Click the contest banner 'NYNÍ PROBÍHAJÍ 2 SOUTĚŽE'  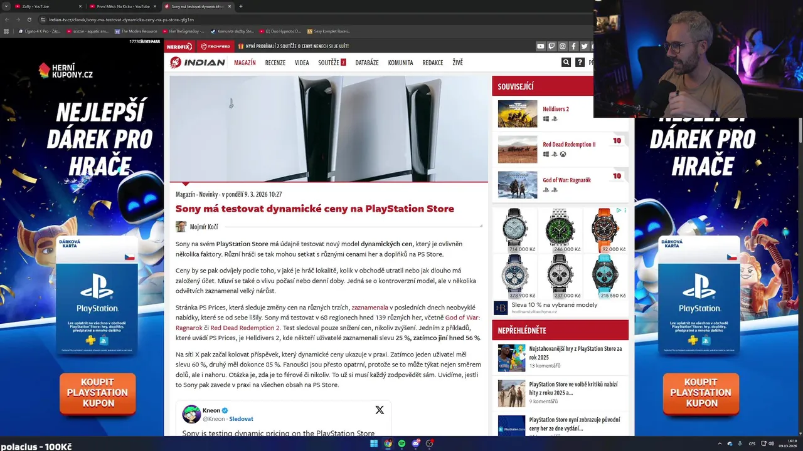coord(297,46)
